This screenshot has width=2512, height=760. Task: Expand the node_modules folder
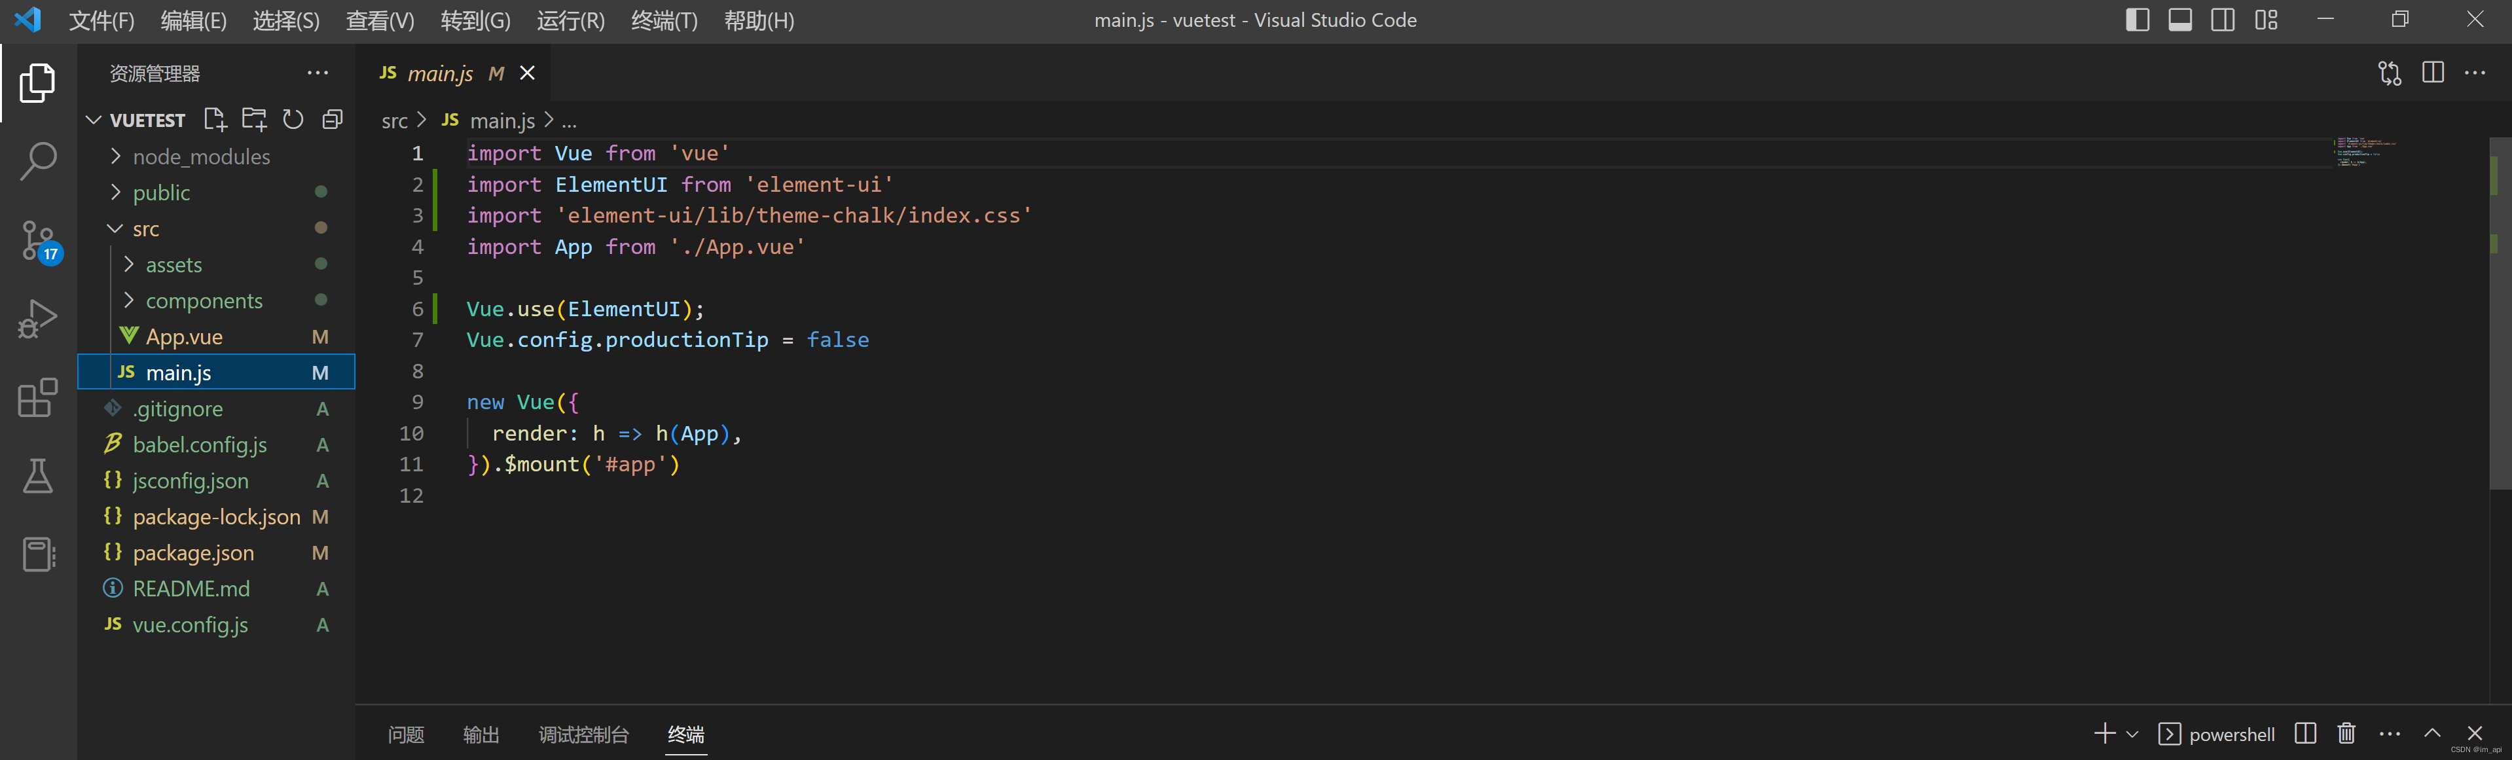(x=201, y=157)
